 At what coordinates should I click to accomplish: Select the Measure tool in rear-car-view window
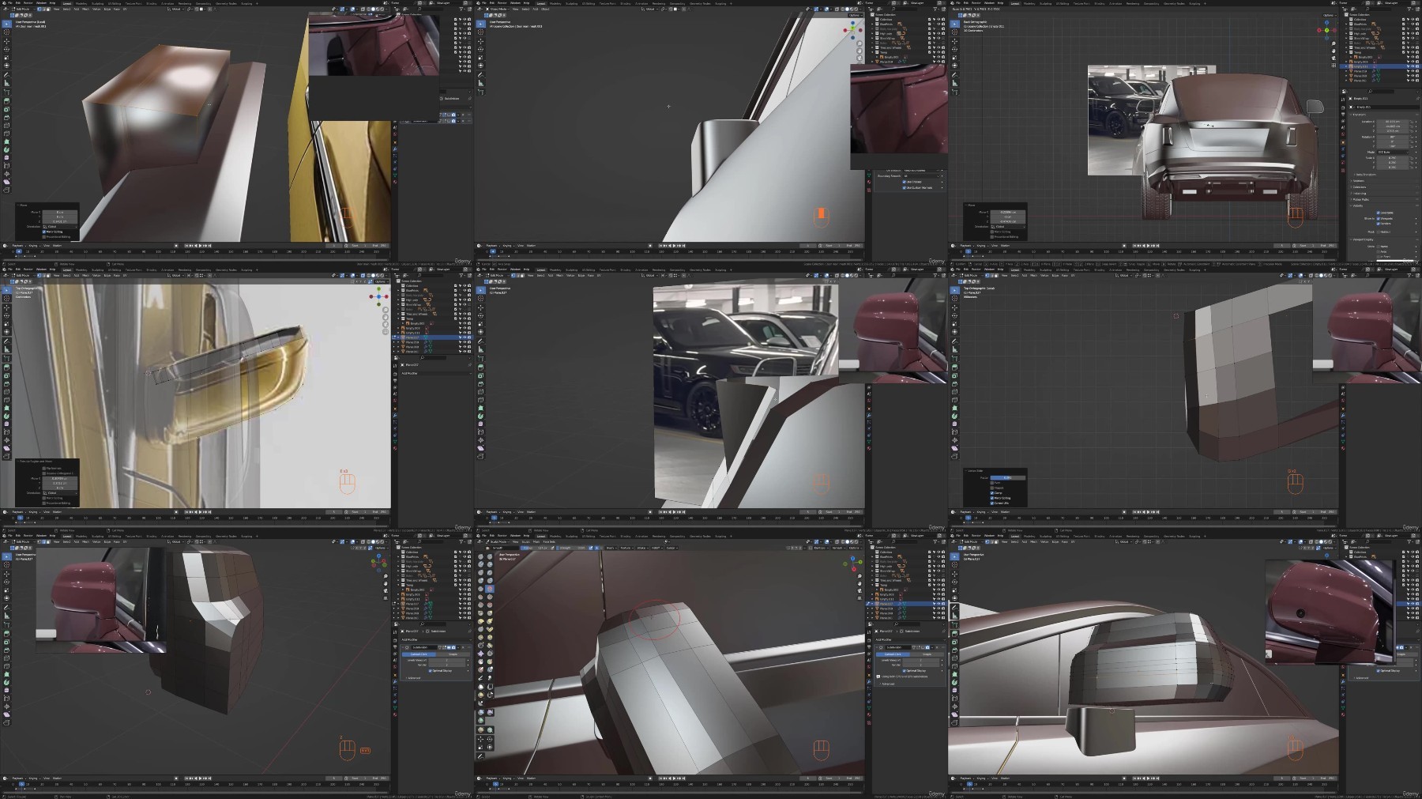point(954,83)
